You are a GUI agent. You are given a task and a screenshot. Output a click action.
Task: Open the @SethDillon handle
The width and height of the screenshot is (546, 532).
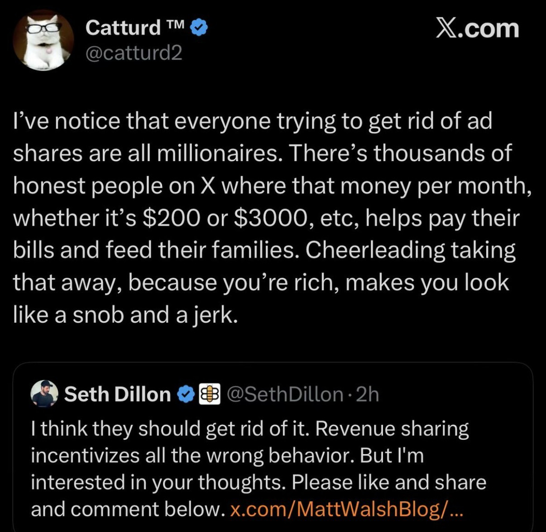coord(284,394)
